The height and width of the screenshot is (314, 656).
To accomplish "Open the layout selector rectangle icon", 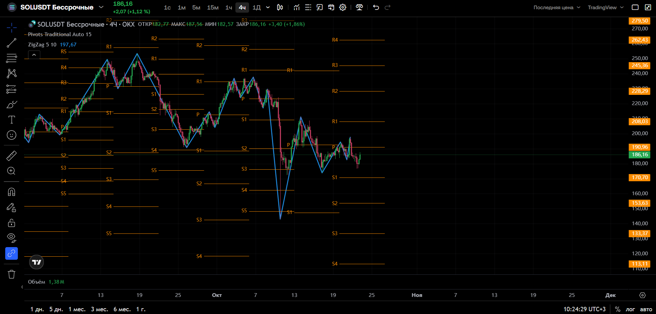I will pyautogui.click(x=635, y=7).
